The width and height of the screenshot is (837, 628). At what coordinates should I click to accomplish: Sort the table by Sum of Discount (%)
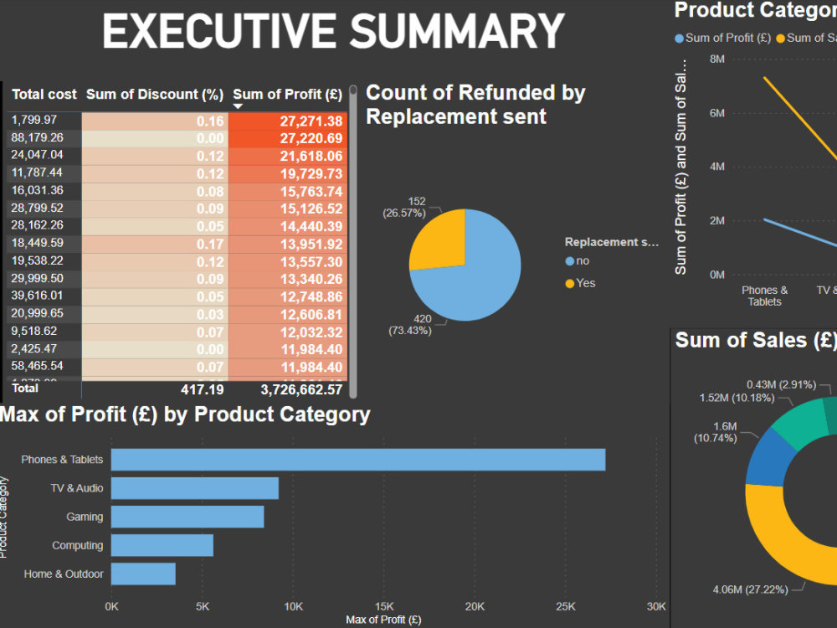tap(155, 94)
